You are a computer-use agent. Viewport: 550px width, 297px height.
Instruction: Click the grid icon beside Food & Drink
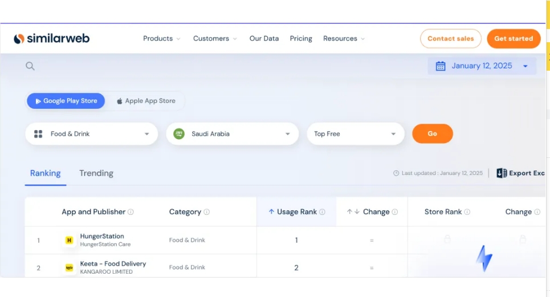coord(38,133)
